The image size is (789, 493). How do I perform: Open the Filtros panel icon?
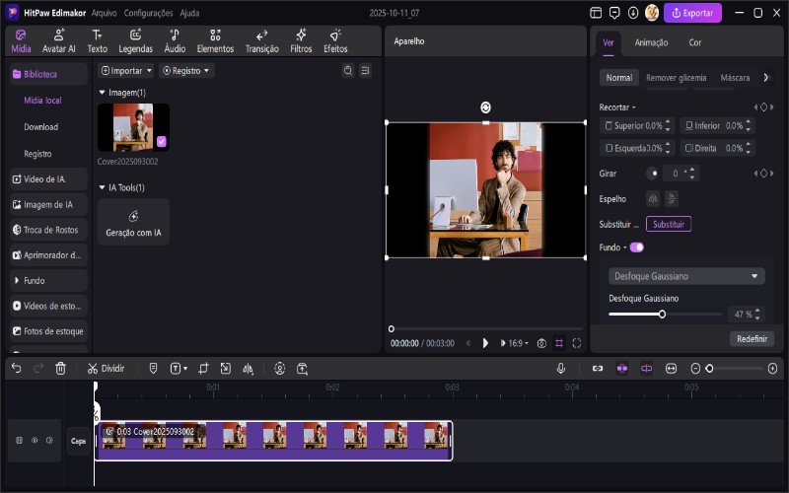301,40
